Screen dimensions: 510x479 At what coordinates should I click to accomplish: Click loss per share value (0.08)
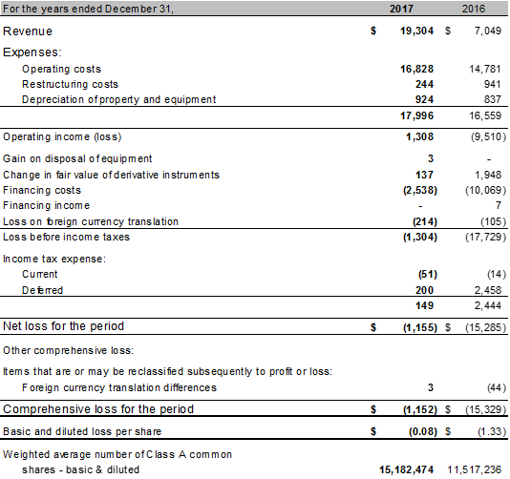click(423, 431)
